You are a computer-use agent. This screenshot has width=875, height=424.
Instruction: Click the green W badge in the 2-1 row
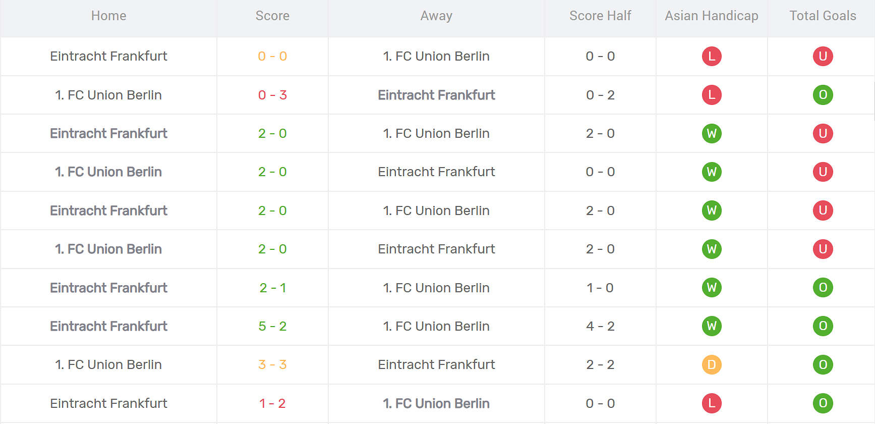[x=712, y=288]
